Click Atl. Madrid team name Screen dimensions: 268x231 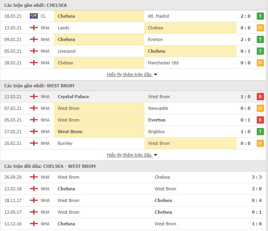[x=158, y=16]
